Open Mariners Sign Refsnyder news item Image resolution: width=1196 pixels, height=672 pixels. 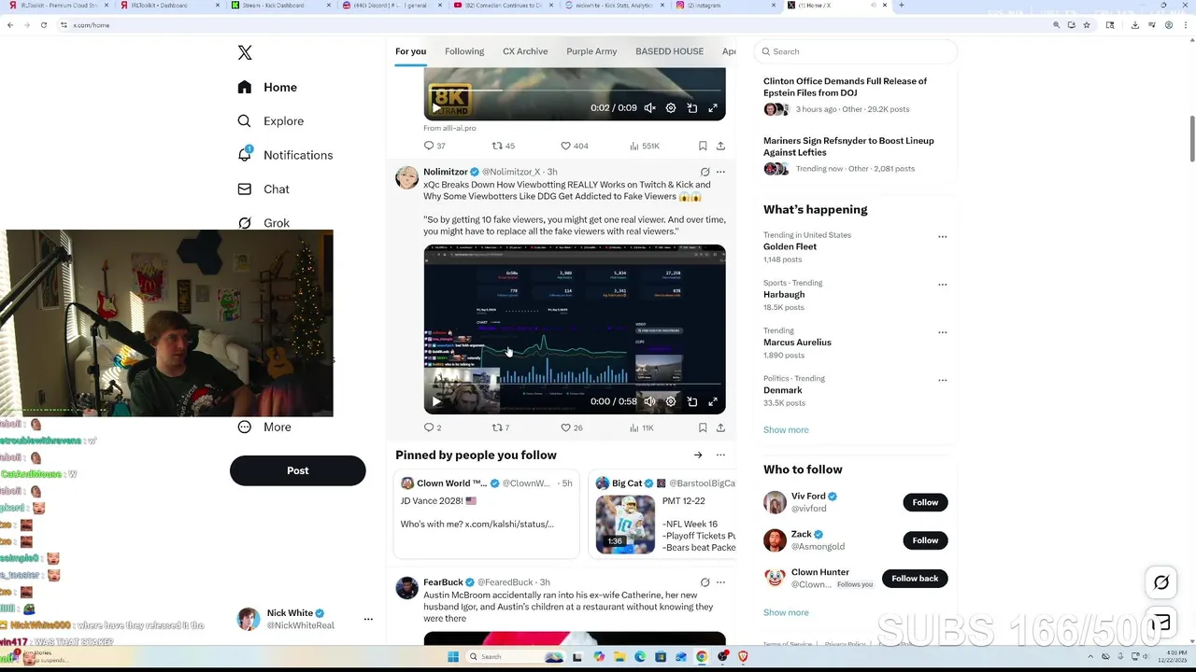tap(855, 155)
